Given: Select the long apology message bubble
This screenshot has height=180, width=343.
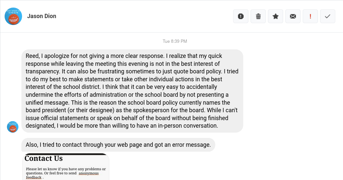Looking at the screenshot, I should point(132,91).
